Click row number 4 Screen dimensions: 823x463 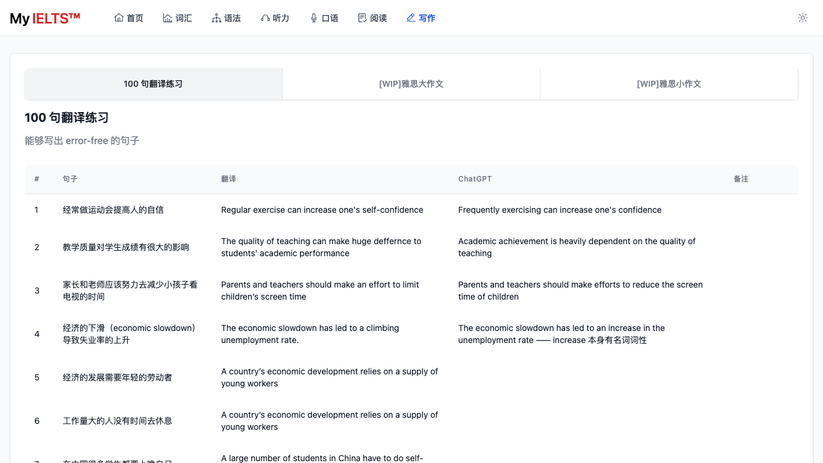[x=37, y=334]
